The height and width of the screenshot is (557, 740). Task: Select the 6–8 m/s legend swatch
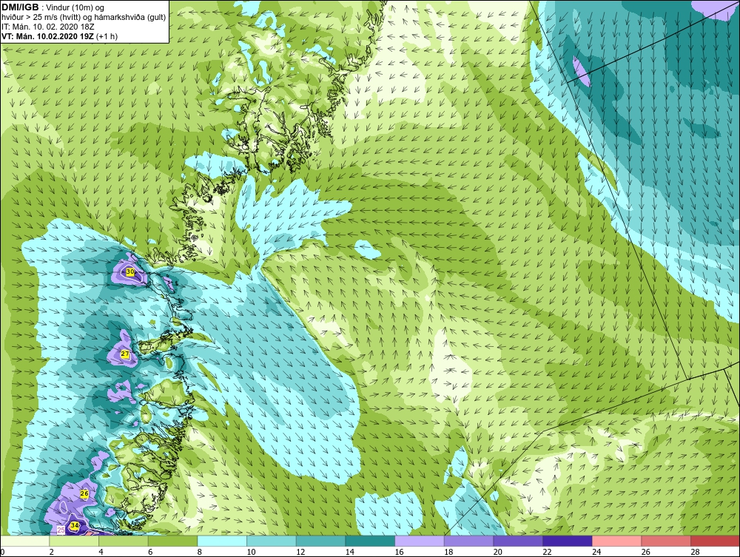tap(172, 541)
